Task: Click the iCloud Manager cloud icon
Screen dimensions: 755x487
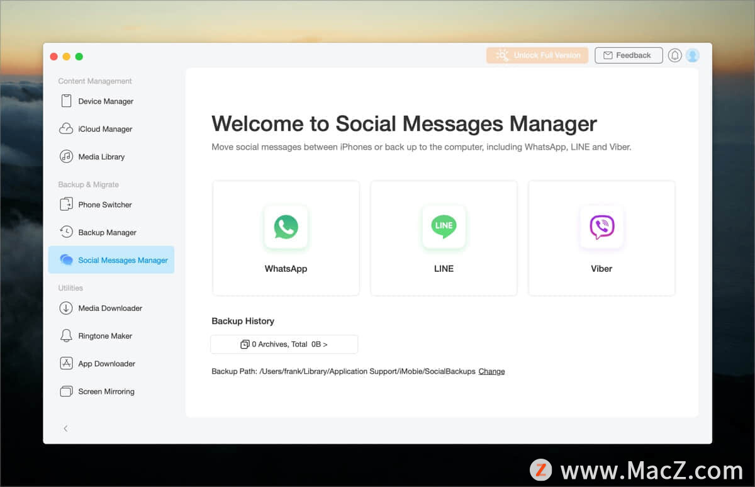Action: 66,129
